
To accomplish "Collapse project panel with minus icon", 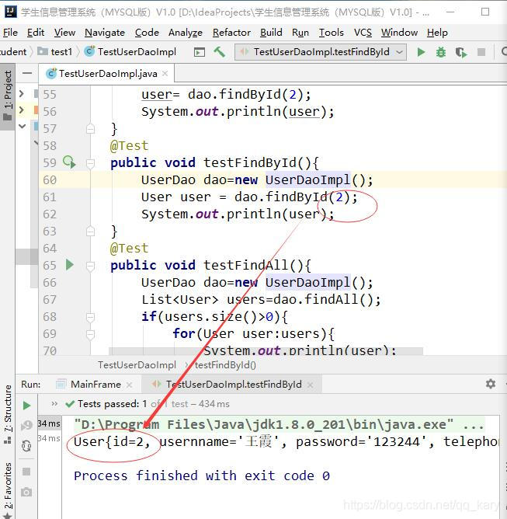I will (27, 73).
